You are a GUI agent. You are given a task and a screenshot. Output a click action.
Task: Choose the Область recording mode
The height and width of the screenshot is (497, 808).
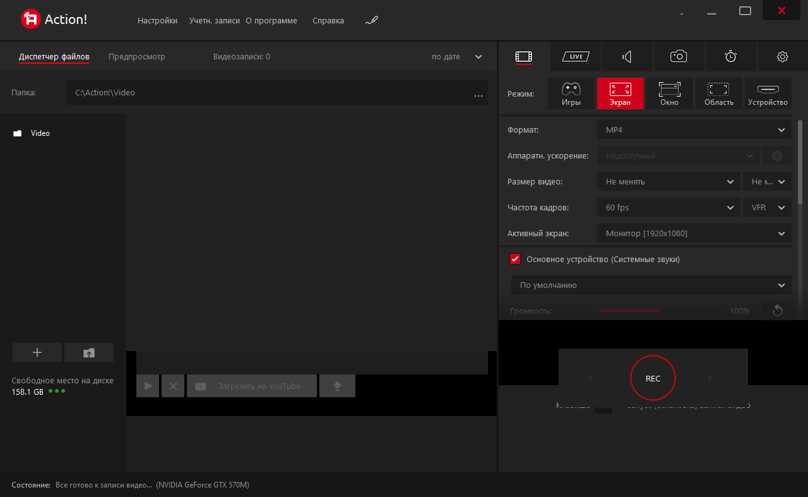point(718,93)
